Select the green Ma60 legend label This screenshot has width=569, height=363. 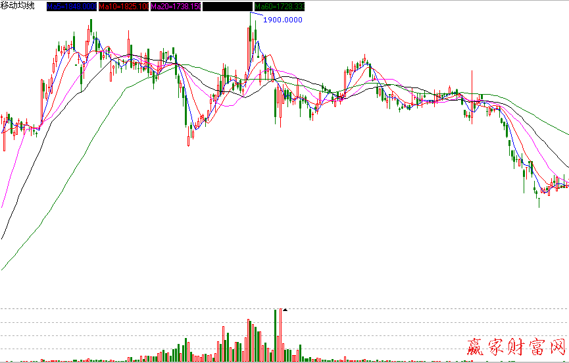(x=280, y=7)
